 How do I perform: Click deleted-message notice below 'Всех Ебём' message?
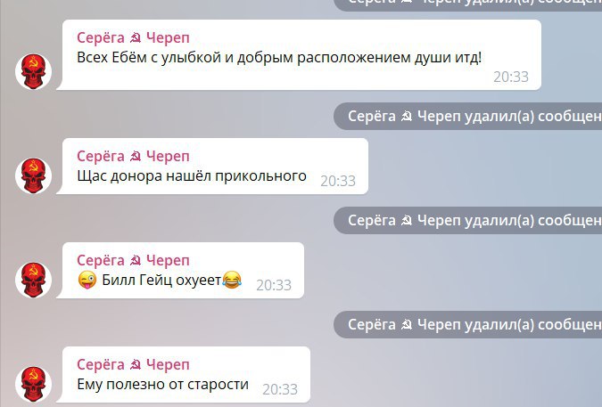pyautogui.click(x=467, y=116)
